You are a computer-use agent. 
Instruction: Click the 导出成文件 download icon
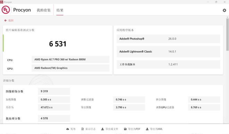[x=102, y=129]
